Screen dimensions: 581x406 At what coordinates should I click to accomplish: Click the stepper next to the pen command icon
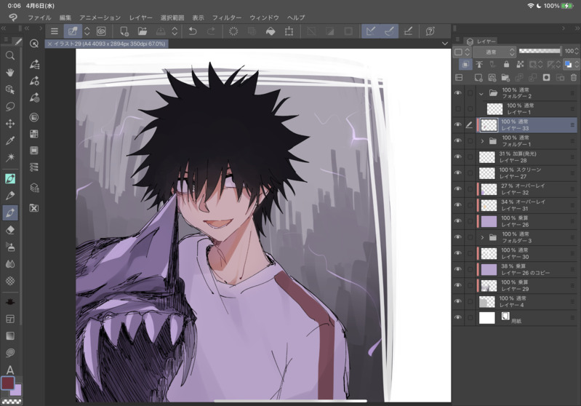click(87, 31)
